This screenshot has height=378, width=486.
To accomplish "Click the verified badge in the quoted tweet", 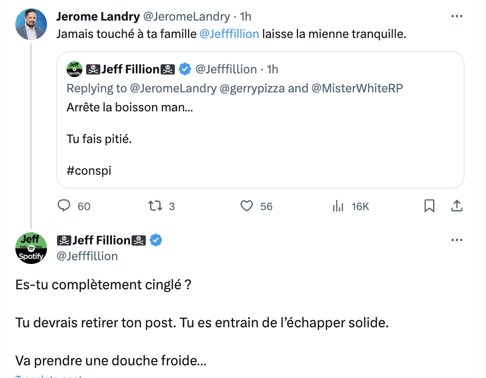I will 185,69.
